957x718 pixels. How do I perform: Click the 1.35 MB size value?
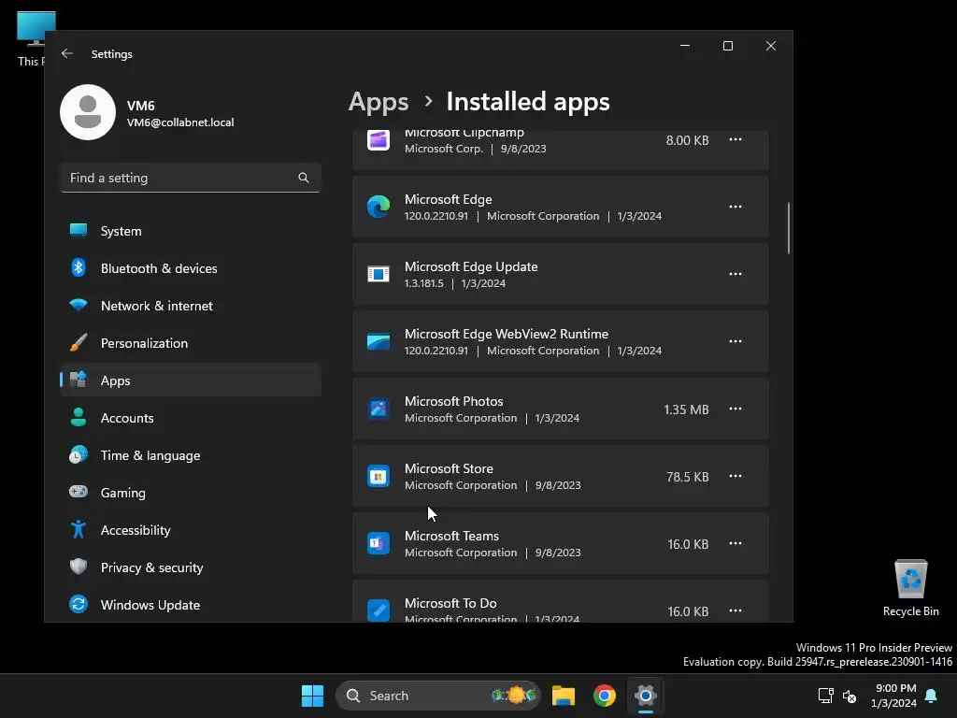(686, 409)
